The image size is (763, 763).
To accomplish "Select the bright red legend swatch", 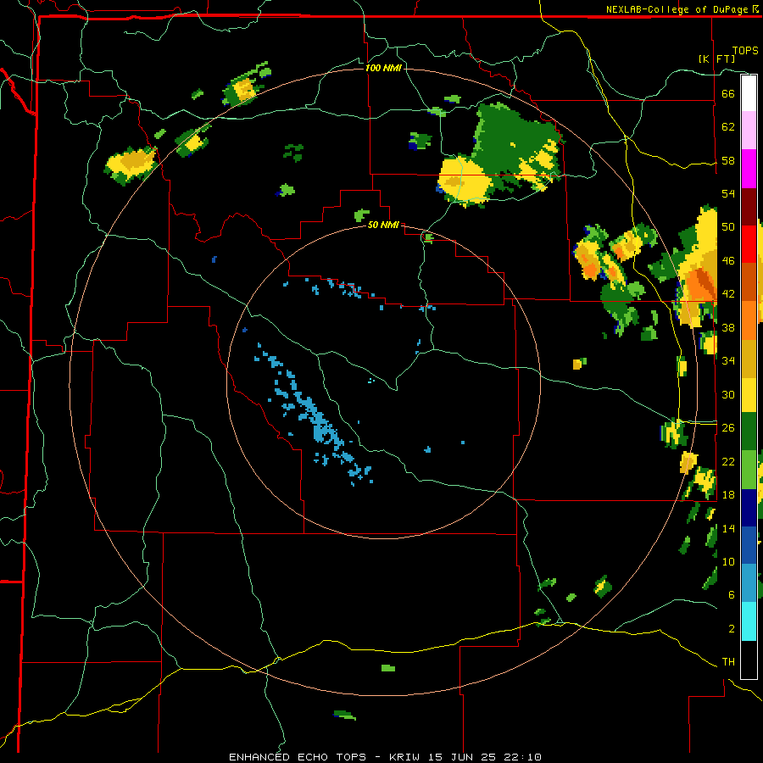I will point(749,245).
